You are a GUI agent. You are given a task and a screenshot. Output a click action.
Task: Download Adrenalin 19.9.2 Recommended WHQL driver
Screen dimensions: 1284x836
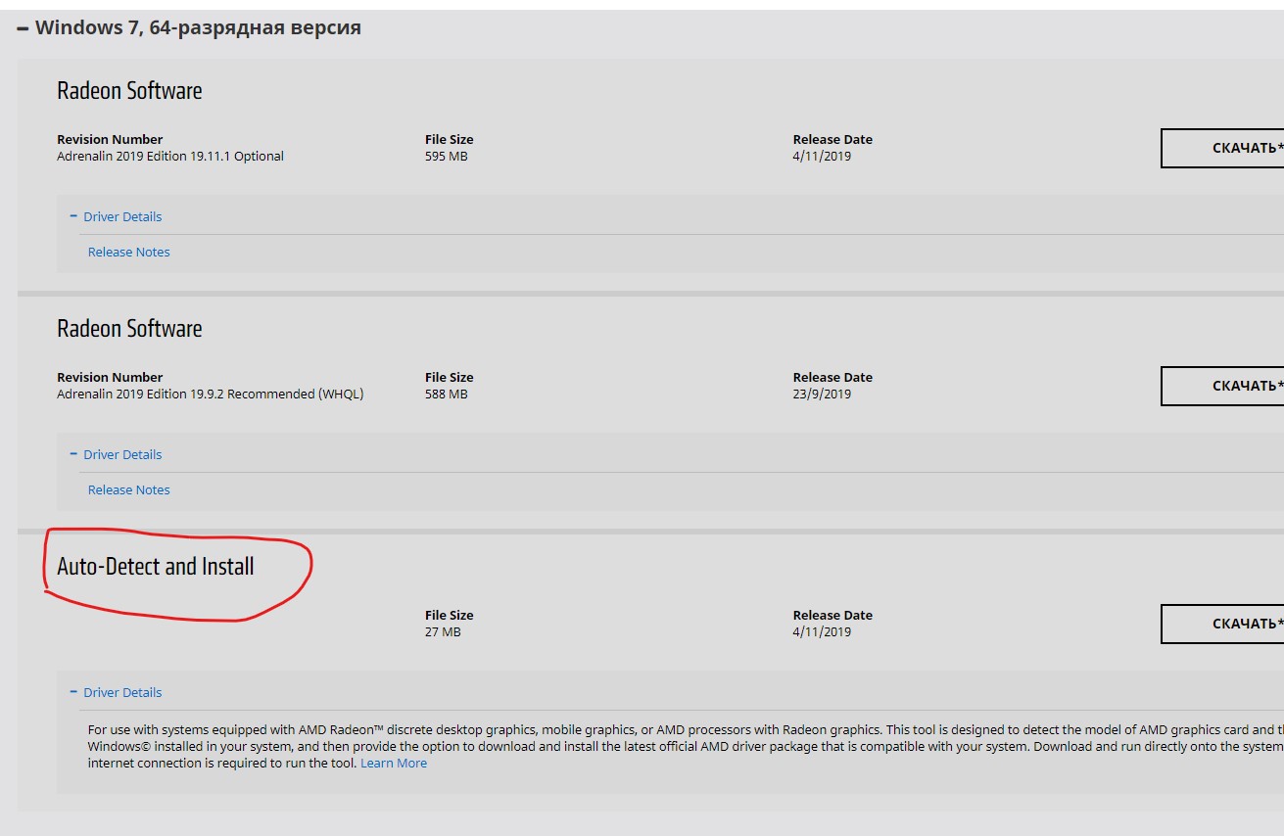tap(1236, 386)
